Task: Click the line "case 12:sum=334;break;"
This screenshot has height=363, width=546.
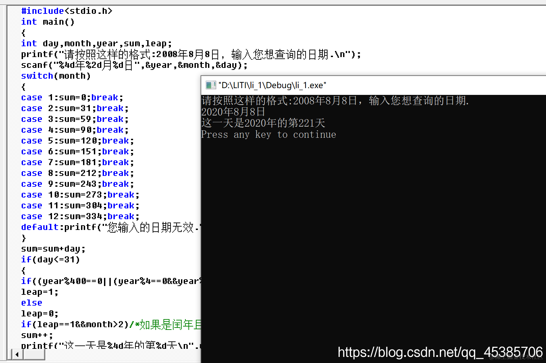Action: coord(80,216)
